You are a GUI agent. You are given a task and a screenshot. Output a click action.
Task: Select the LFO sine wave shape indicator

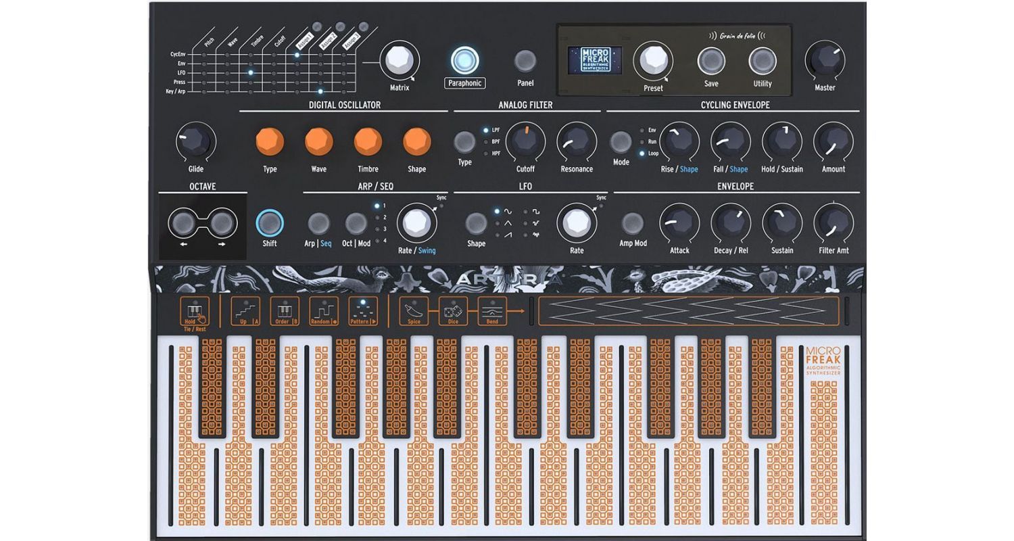coord(497,212)
